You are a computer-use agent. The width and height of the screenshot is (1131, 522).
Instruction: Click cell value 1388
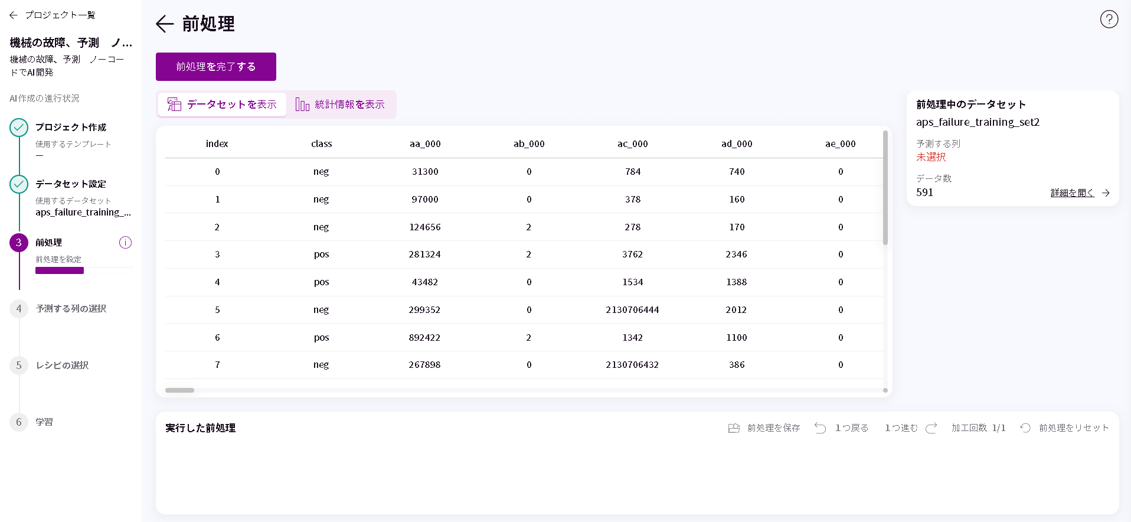737,282
